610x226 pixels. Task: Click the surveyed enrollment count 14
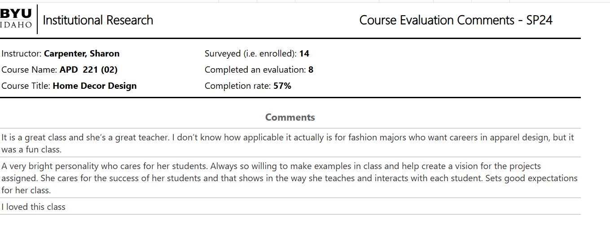point(304,54)
